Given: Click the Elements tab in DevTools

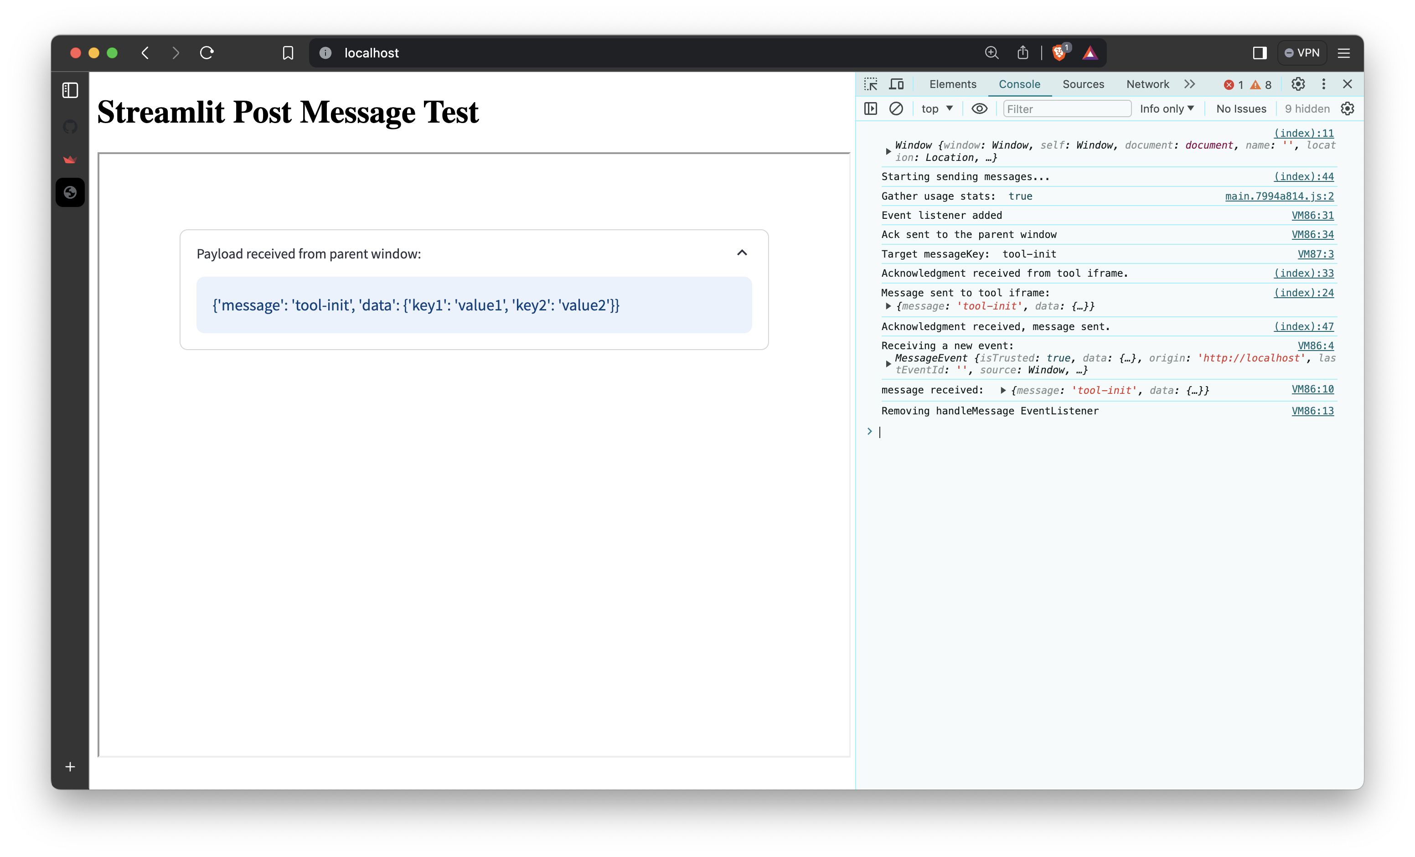Looking at the screenshot, I should 950,84.
